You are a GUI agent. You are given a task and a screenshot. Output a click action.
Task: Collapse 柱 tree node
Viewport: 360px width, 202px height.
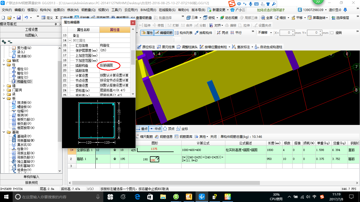tap(4, 65)
